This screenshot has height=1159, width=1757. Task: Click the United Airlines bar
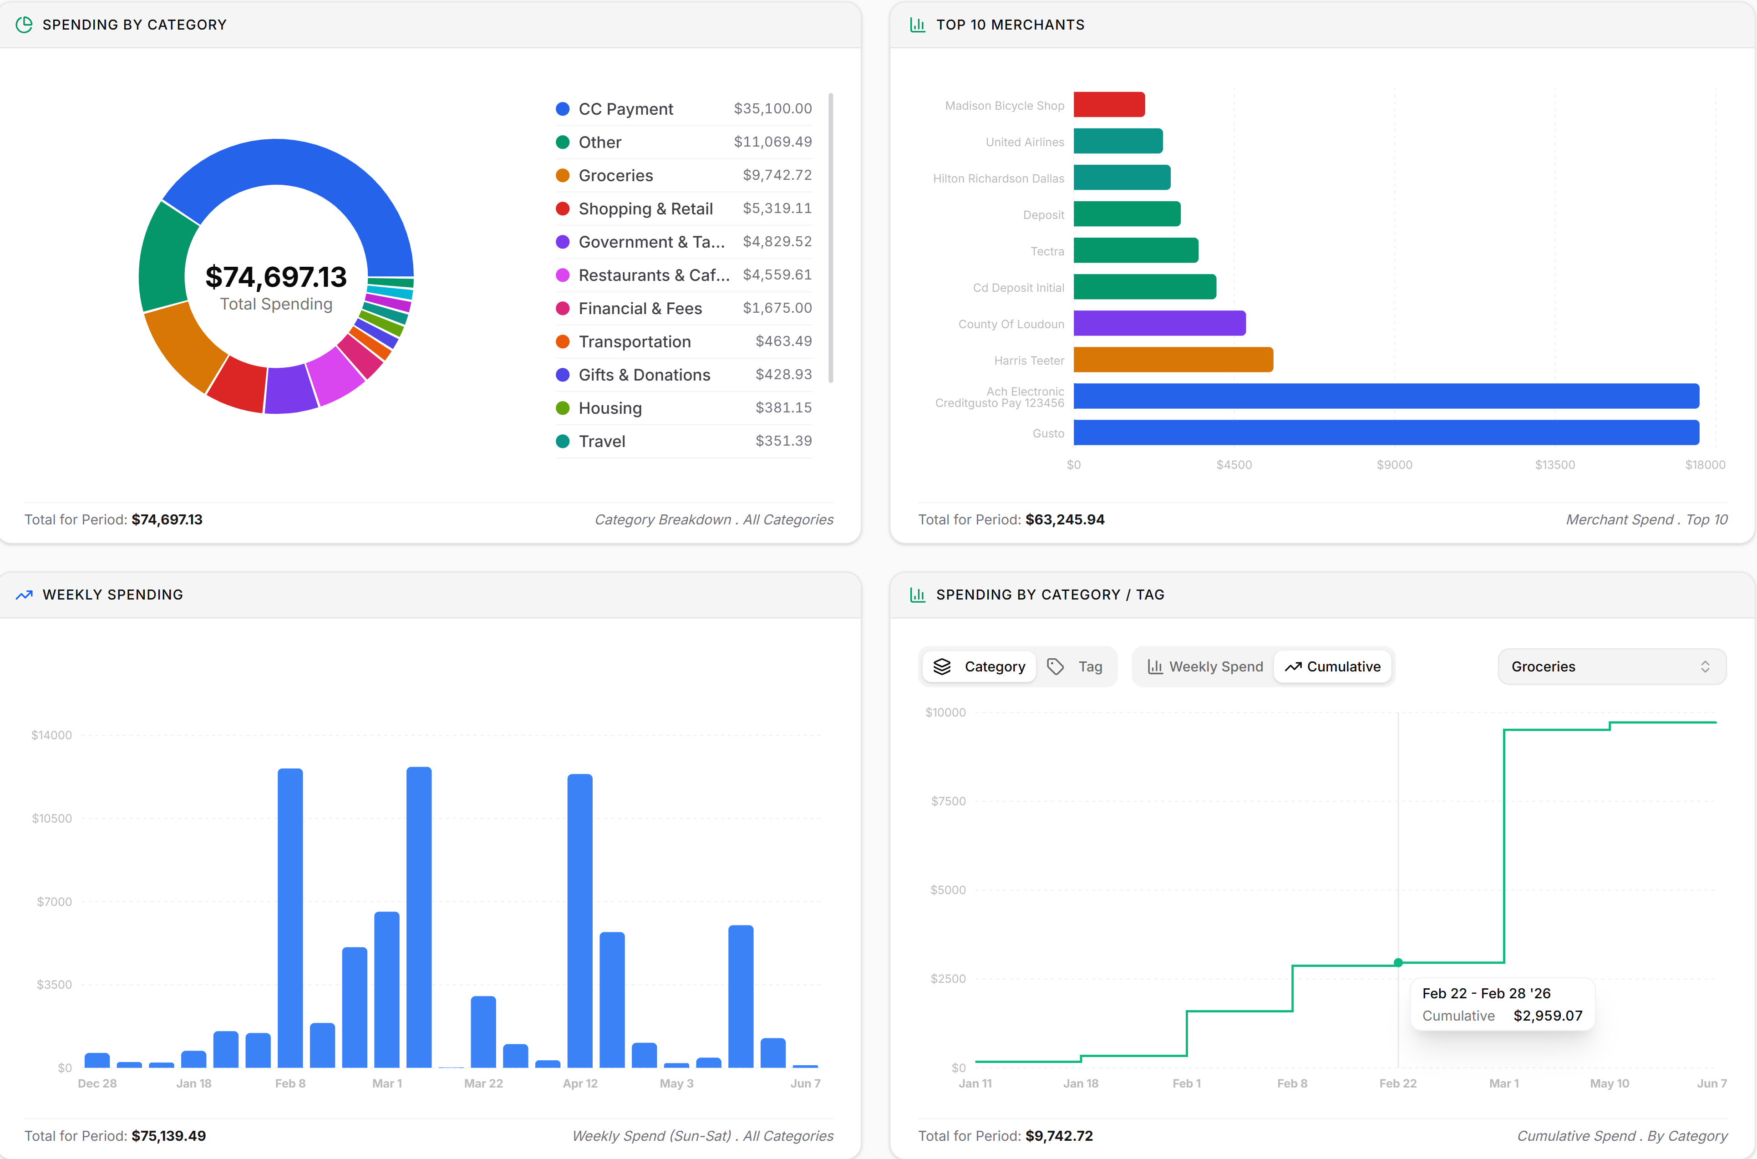pos(1118,141)
